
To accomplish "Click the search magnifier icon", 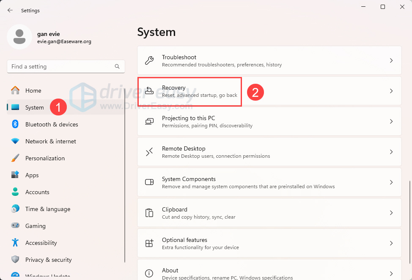I will pos(117,66).
